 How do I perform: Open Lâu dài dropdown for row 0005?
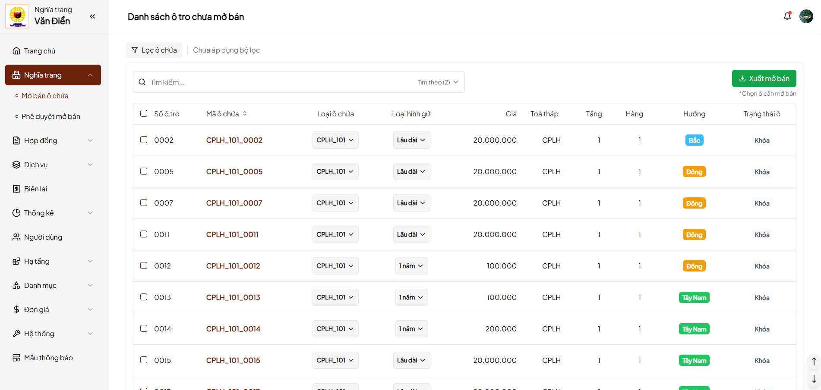pyautogui.click(x=411, y=172)
